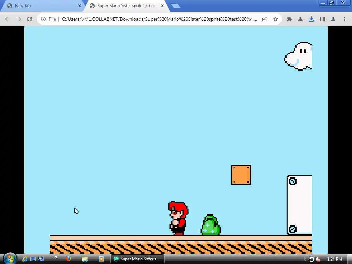Open the folder icon in the taskbar
This screenshot has width=352, height=264.
point(85,259)
